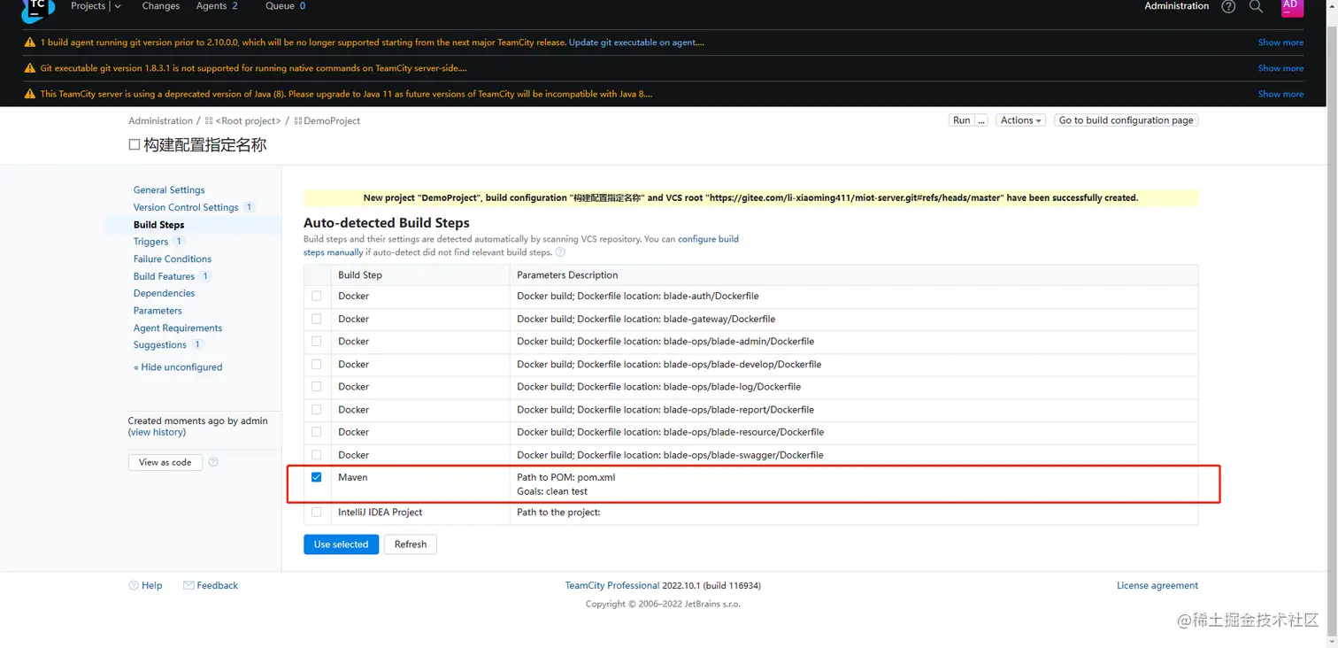The width and height of the screenshot is (1338, 648).
Task: Open the TeamCity logo home icon
Action: tap(37, 9)
